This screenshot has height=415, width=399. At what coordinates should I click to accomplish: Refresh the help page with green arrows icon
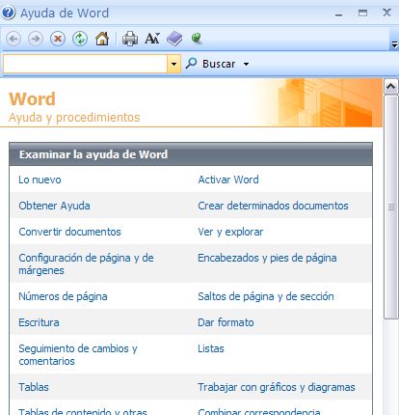click(x=80, y=39)
